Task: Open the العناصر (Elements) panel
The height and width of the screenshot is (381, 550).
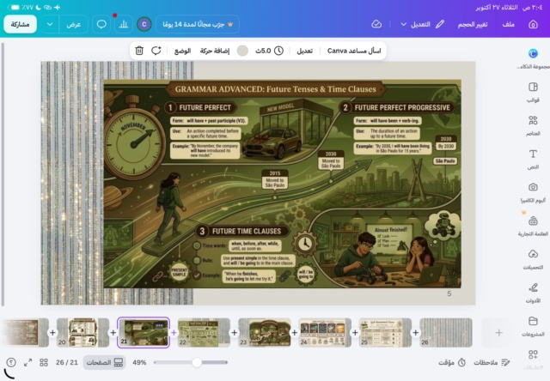Action: tap(533, 125)
